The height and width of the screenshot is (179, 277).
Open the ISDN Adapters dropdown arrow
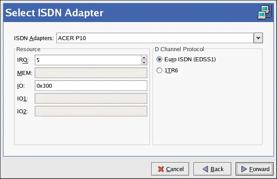(x=258, y=38)
